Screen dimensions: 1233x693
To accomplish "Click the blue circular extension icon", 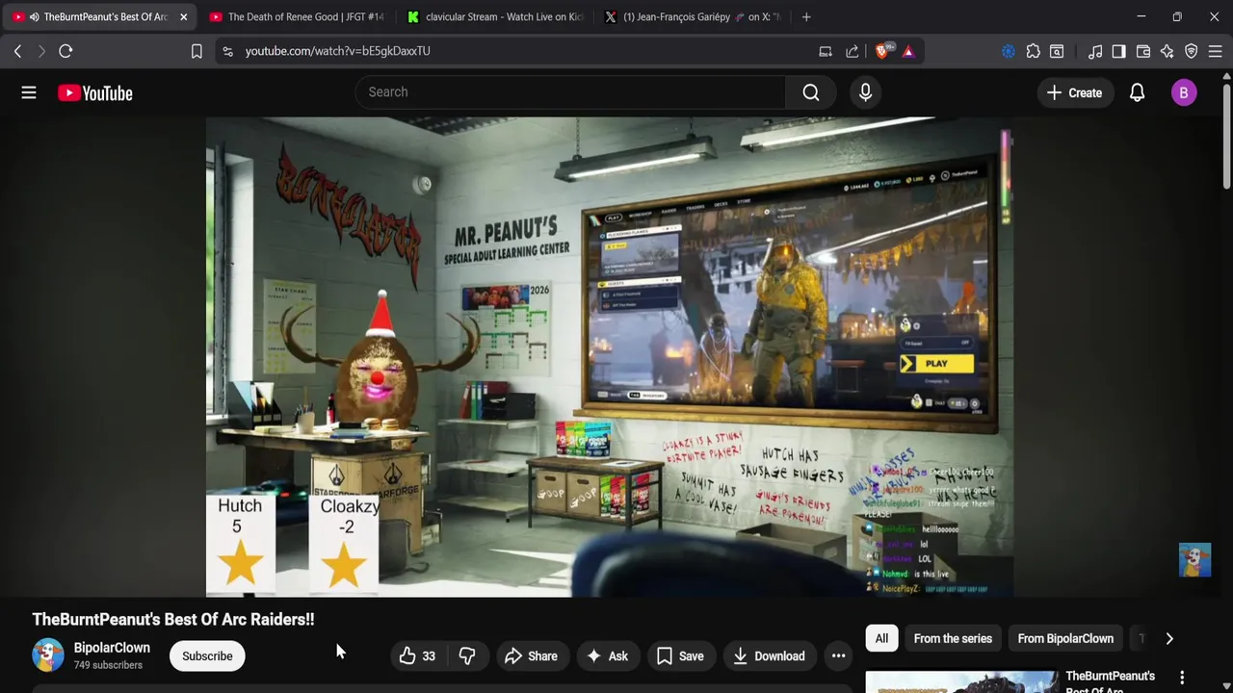I will click(1009, 51).
